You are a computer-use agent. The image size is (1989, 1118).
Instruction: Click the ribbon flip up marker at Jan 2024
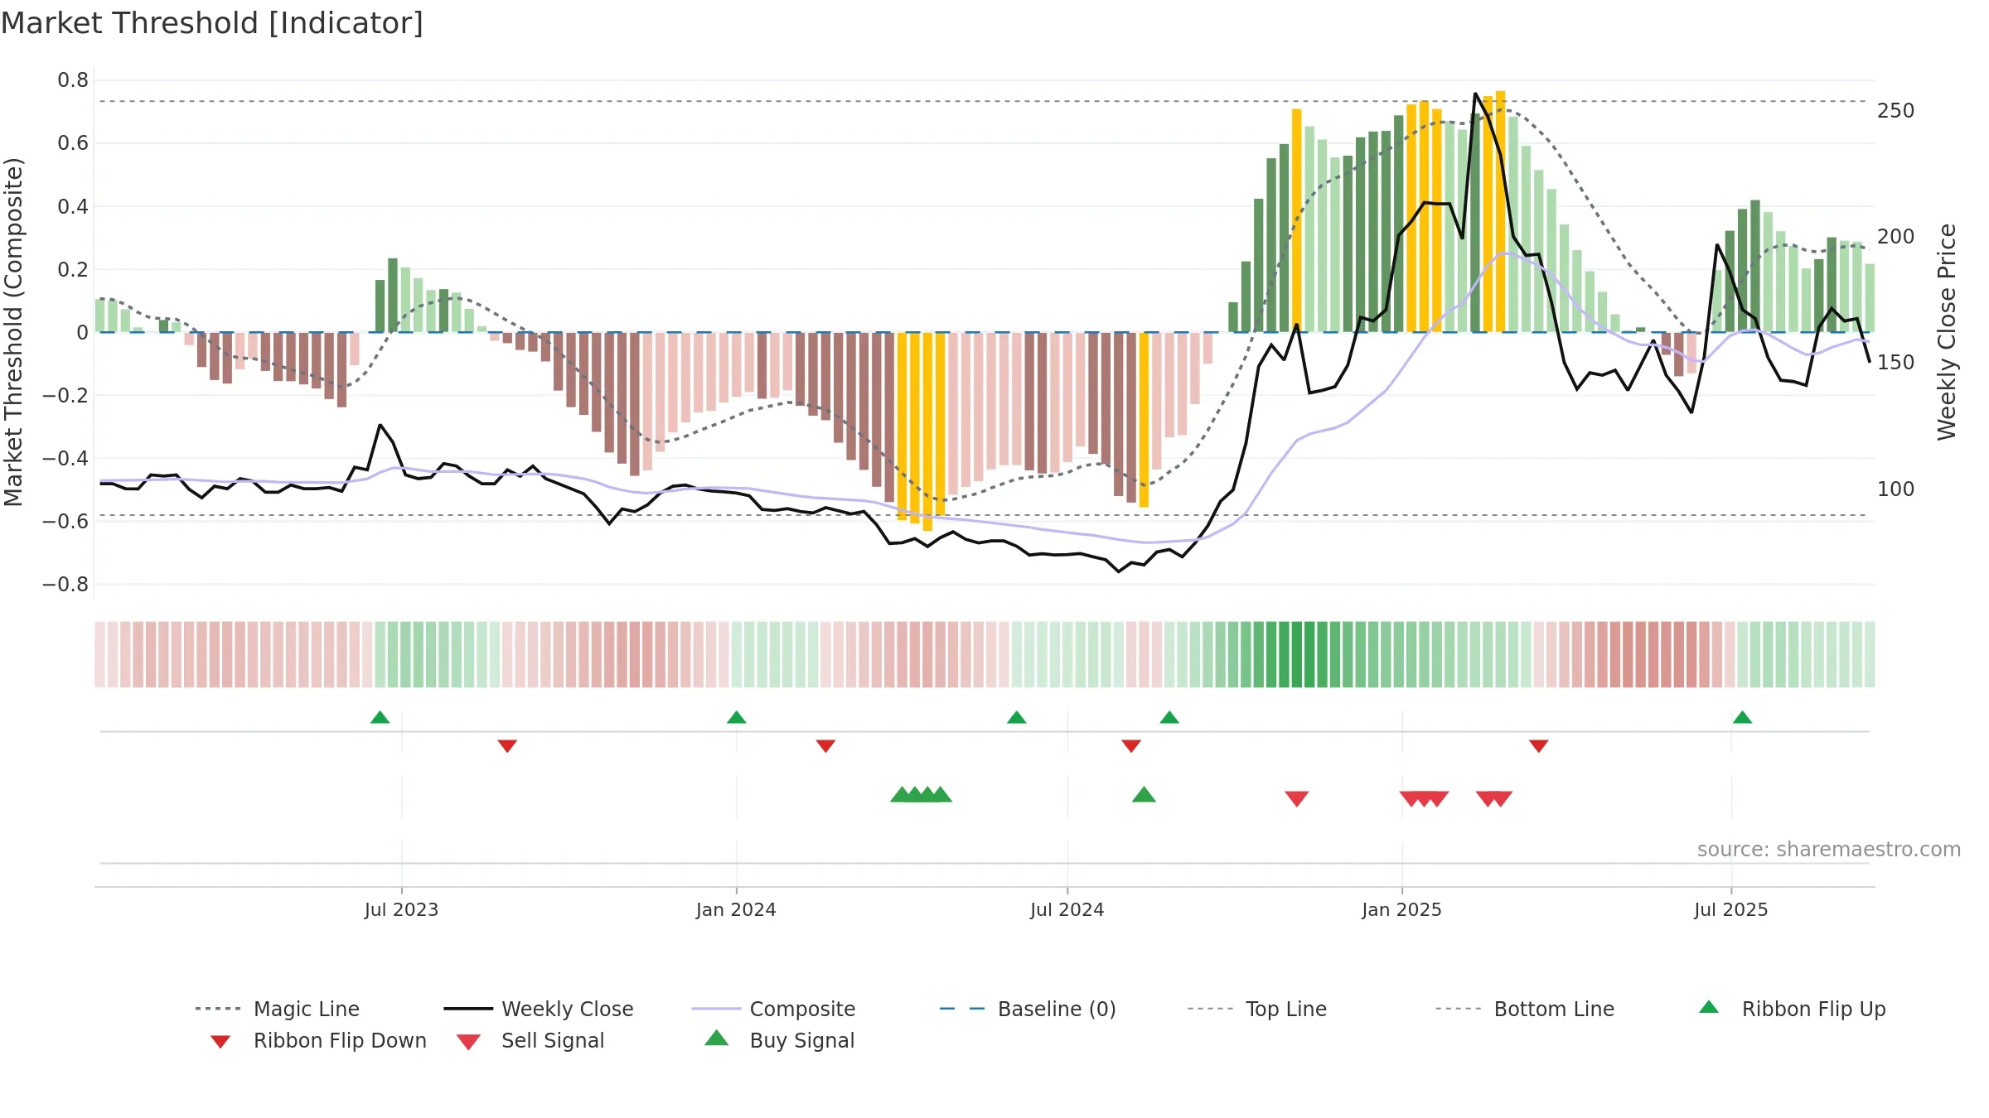pos(736,717)
